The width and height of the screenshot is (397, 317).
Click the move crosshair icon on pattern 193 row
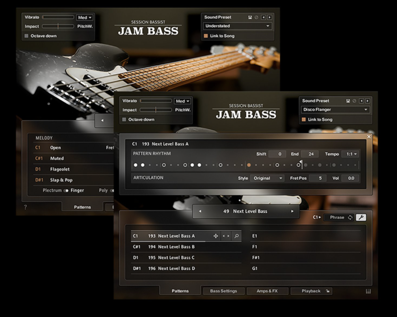coord(216,236)
